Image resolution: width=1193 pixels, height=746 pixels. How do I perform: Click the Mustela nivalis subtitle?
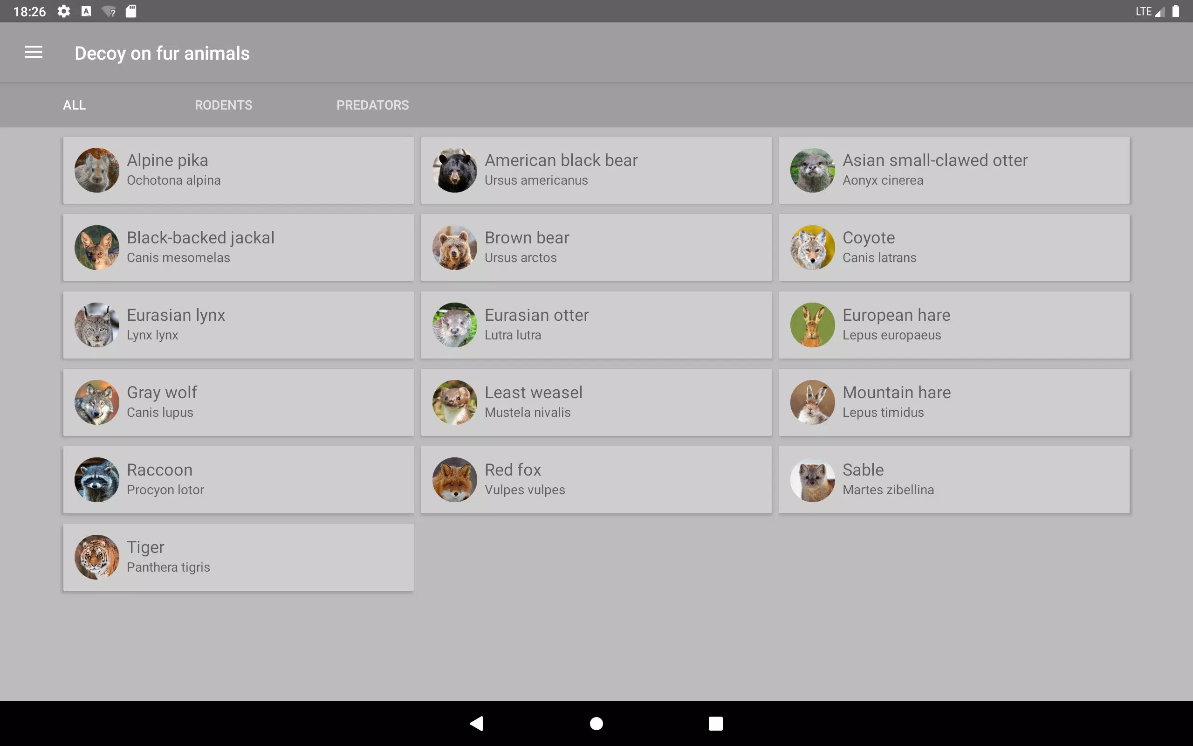pos(528,413)
